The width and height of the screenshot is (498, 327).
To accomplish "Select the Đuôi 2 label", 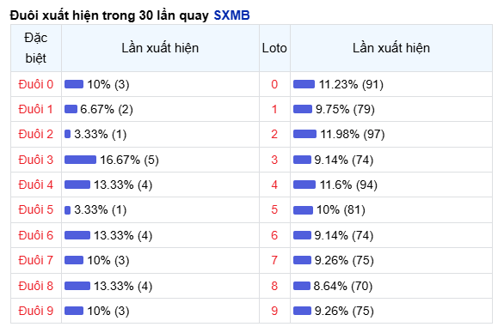I will pos(36,134).
